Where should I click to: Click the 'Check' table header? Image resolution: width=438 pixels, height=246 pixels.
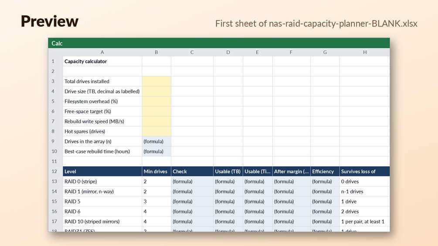pyautogui.click(x=192, y=172)
